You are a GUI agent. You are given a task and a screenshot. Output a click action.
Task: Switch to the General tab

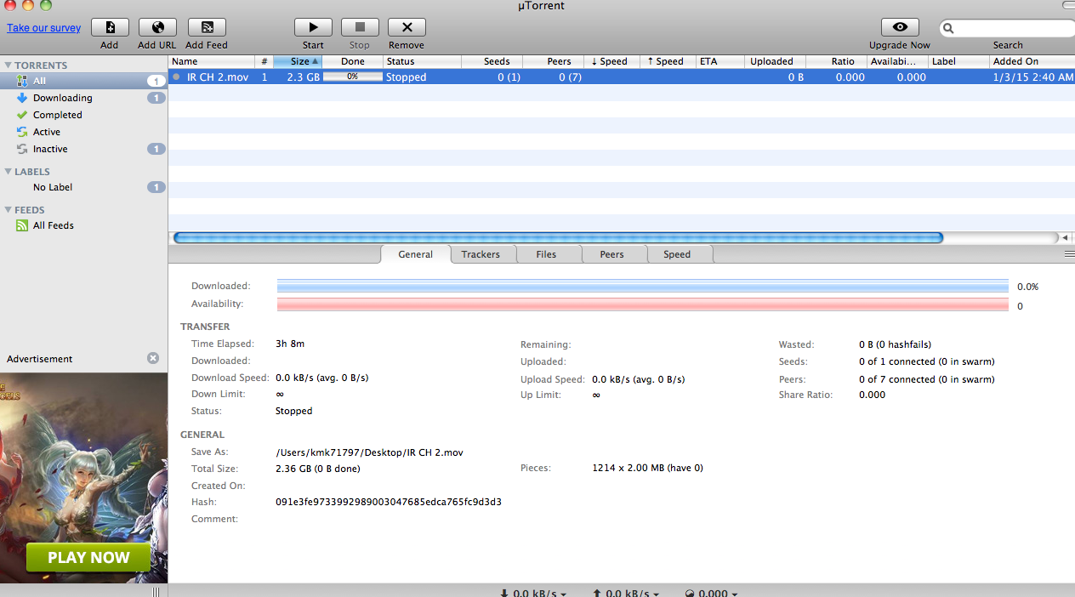click(415, 254)
